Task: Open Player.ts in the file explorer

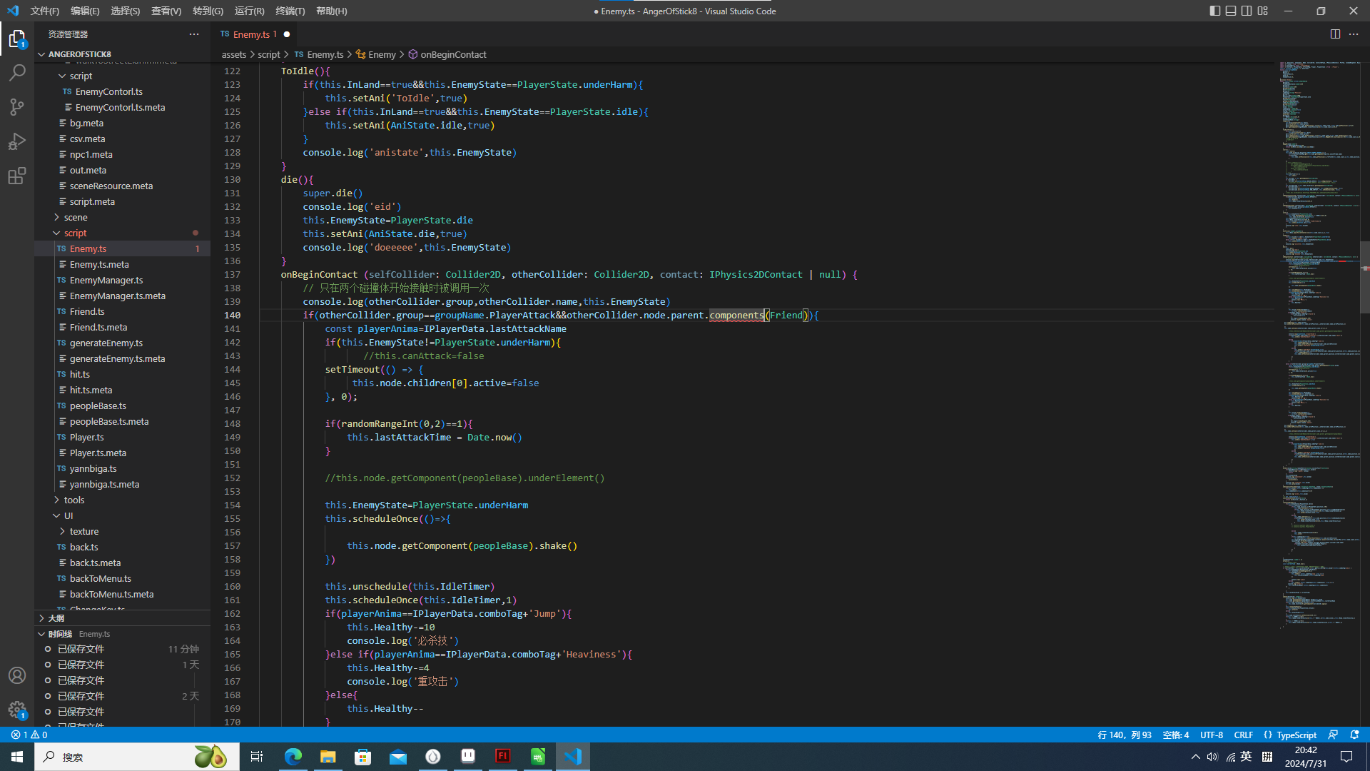Action: point(86,437)
